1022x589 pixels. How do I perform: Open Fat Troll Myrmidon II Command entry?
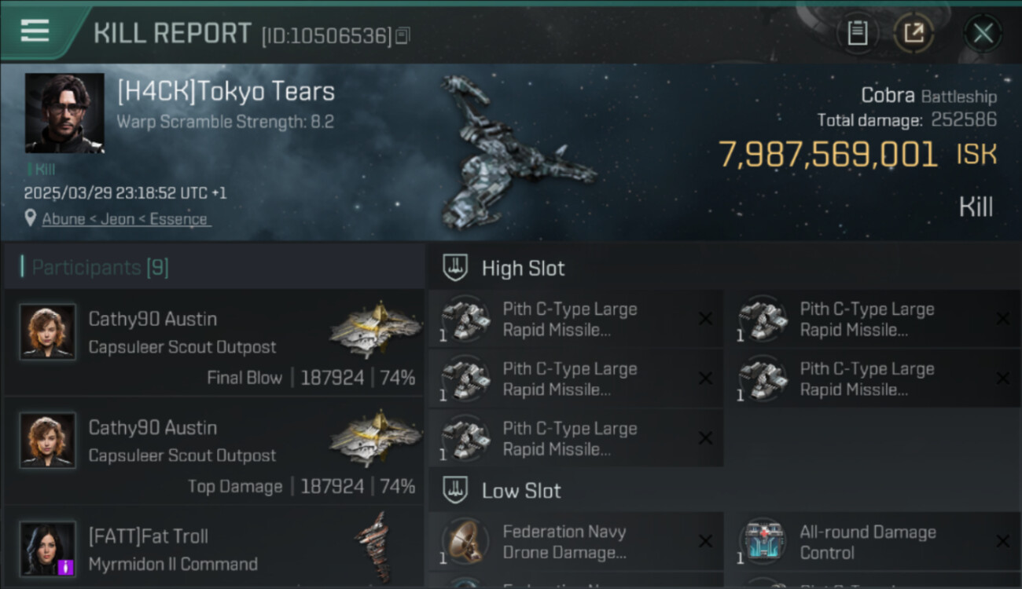pos(214,547)
